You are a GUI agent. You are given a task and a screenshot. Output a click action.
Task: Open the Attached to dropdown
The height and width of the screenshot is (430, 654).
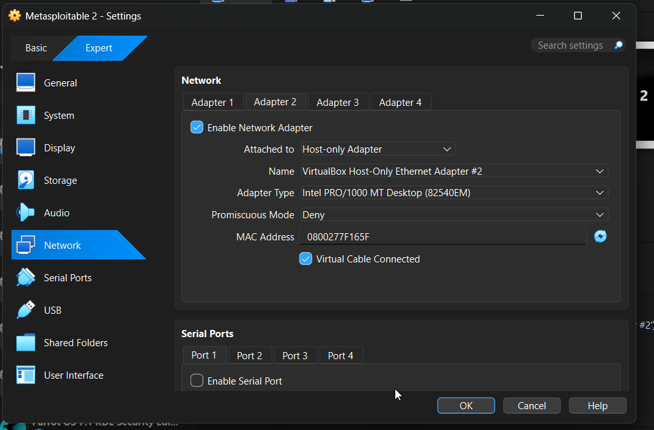coord(378,149)
